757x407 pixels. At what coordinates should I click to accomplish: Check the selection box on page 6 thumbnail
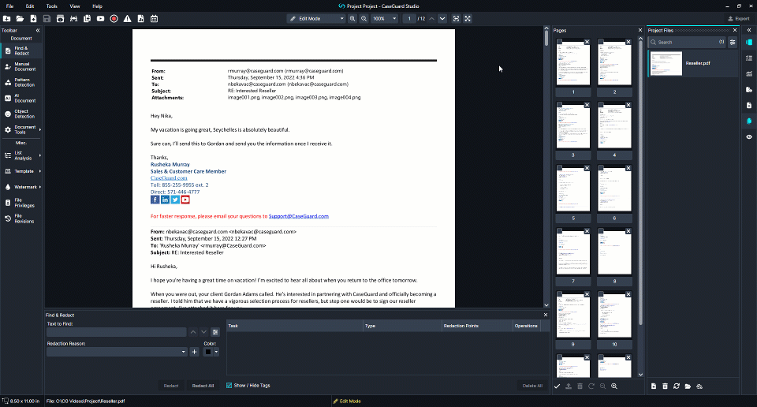coord(601,168)
